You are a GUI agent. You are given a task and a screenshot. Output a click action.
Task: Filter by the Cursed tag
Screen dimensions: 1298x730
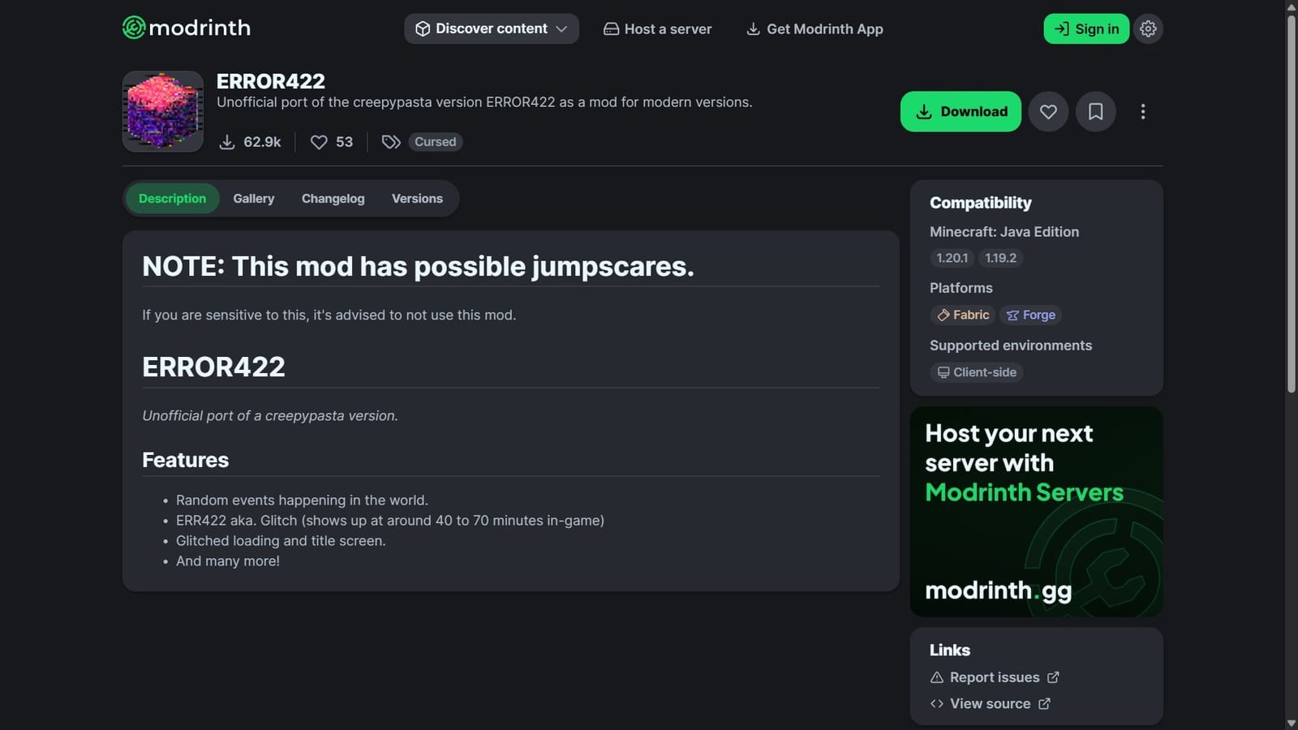coord(435,141)
